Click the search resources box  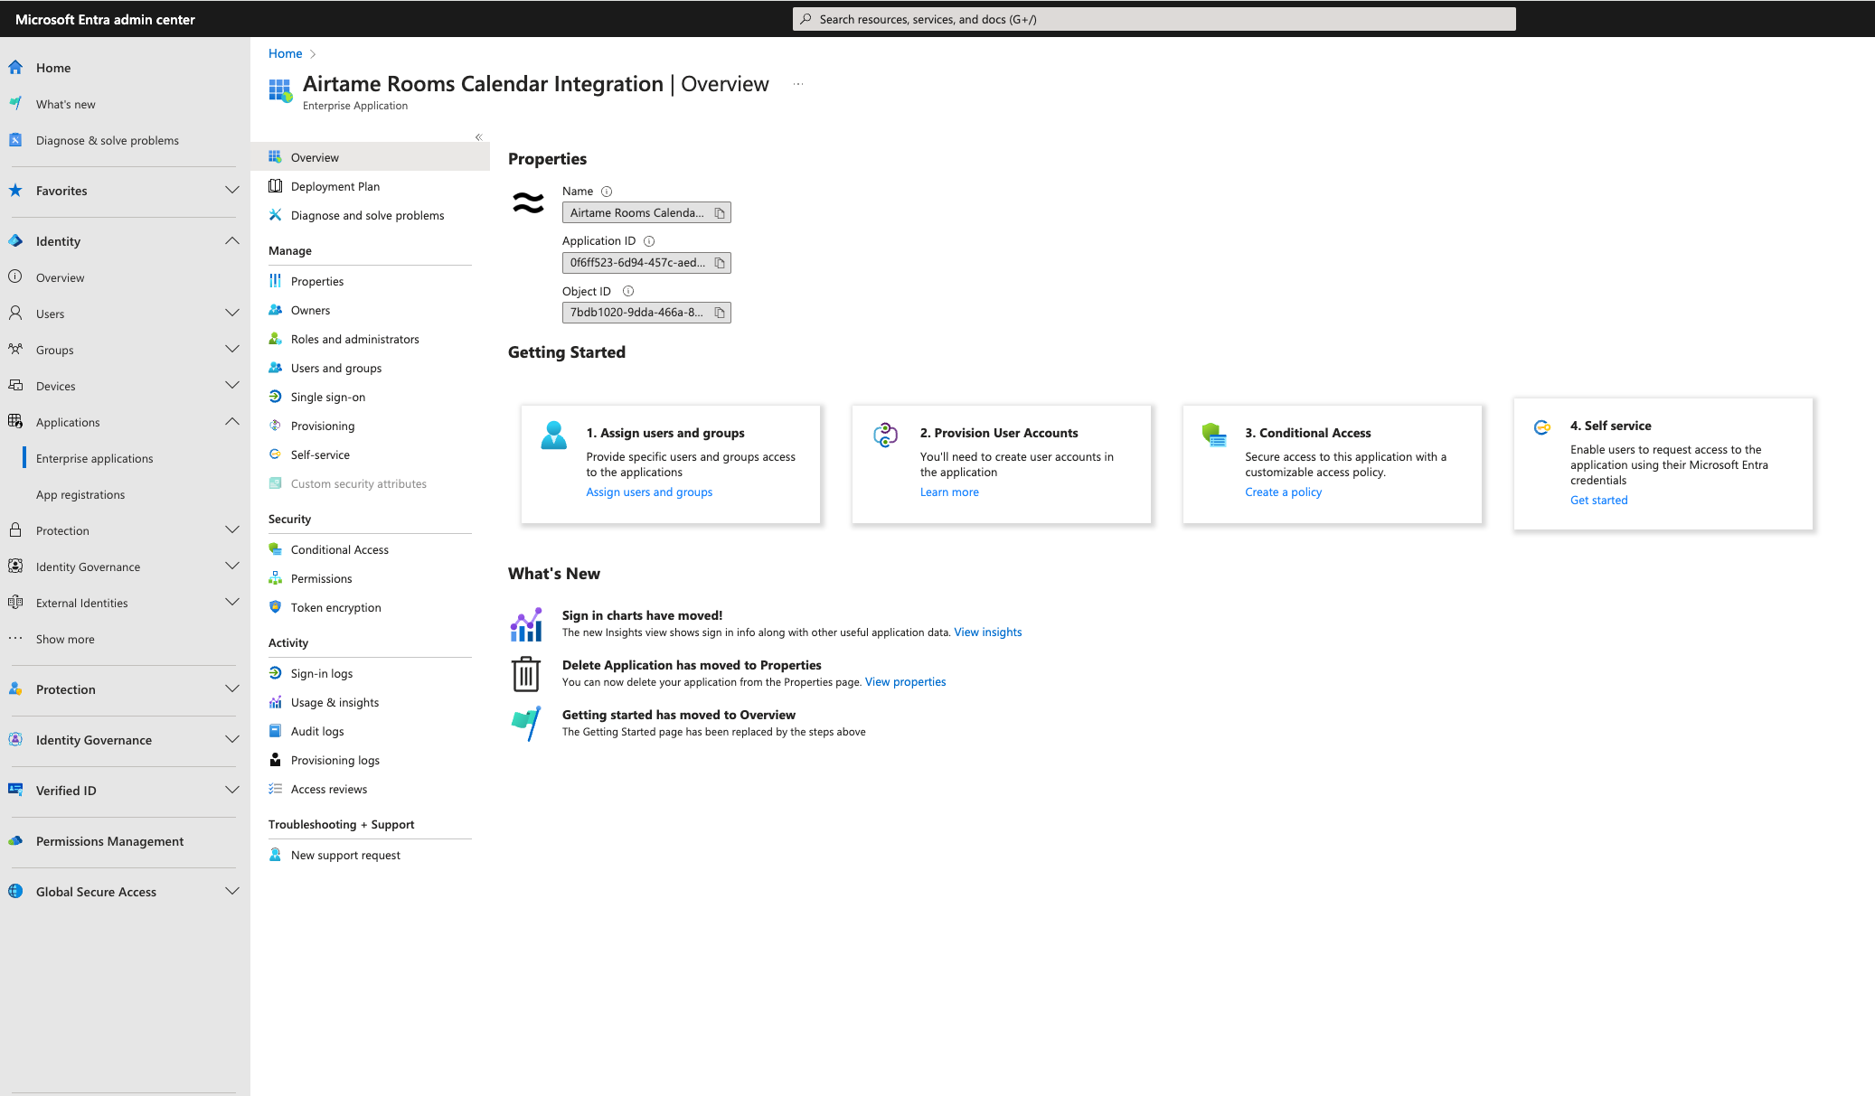pos(1154,19)
